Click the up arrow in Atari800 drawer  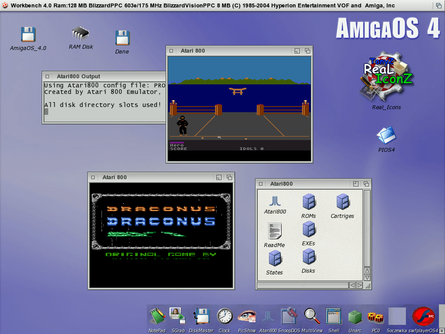(x=367, y=271)
